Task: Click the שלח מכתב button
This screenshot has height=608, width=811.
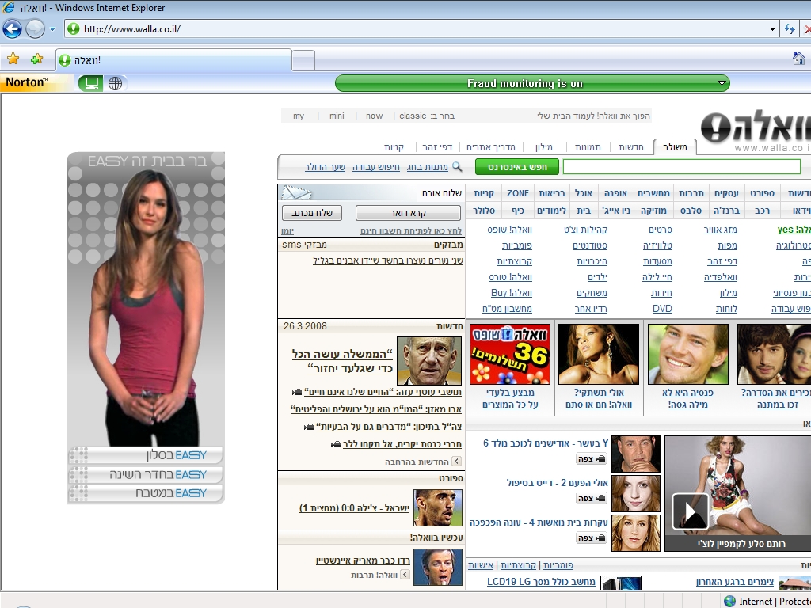Action: click(x=312, y=212)
